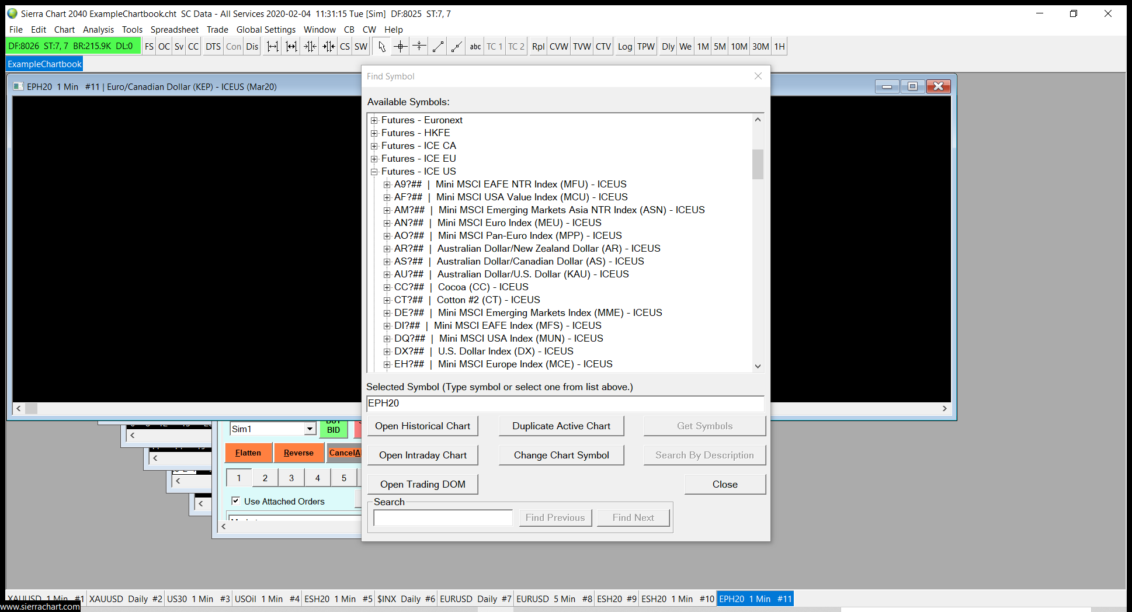The width and height of the screenshot is (1132, 612).
Task: Click Open Trading DOM button
Action: pyautogui.click(x=423, y=485)
